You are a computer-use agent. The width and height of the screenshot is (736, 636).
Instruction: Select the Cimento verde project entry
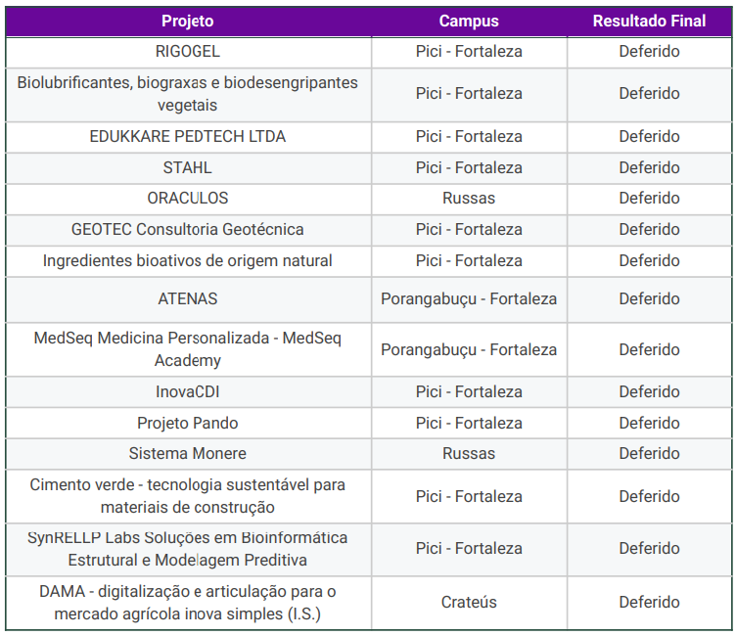pyautogui.click(x=187, y=496)
